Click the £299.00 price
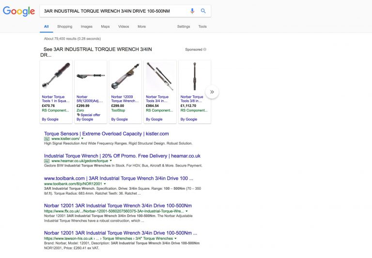 118,106
